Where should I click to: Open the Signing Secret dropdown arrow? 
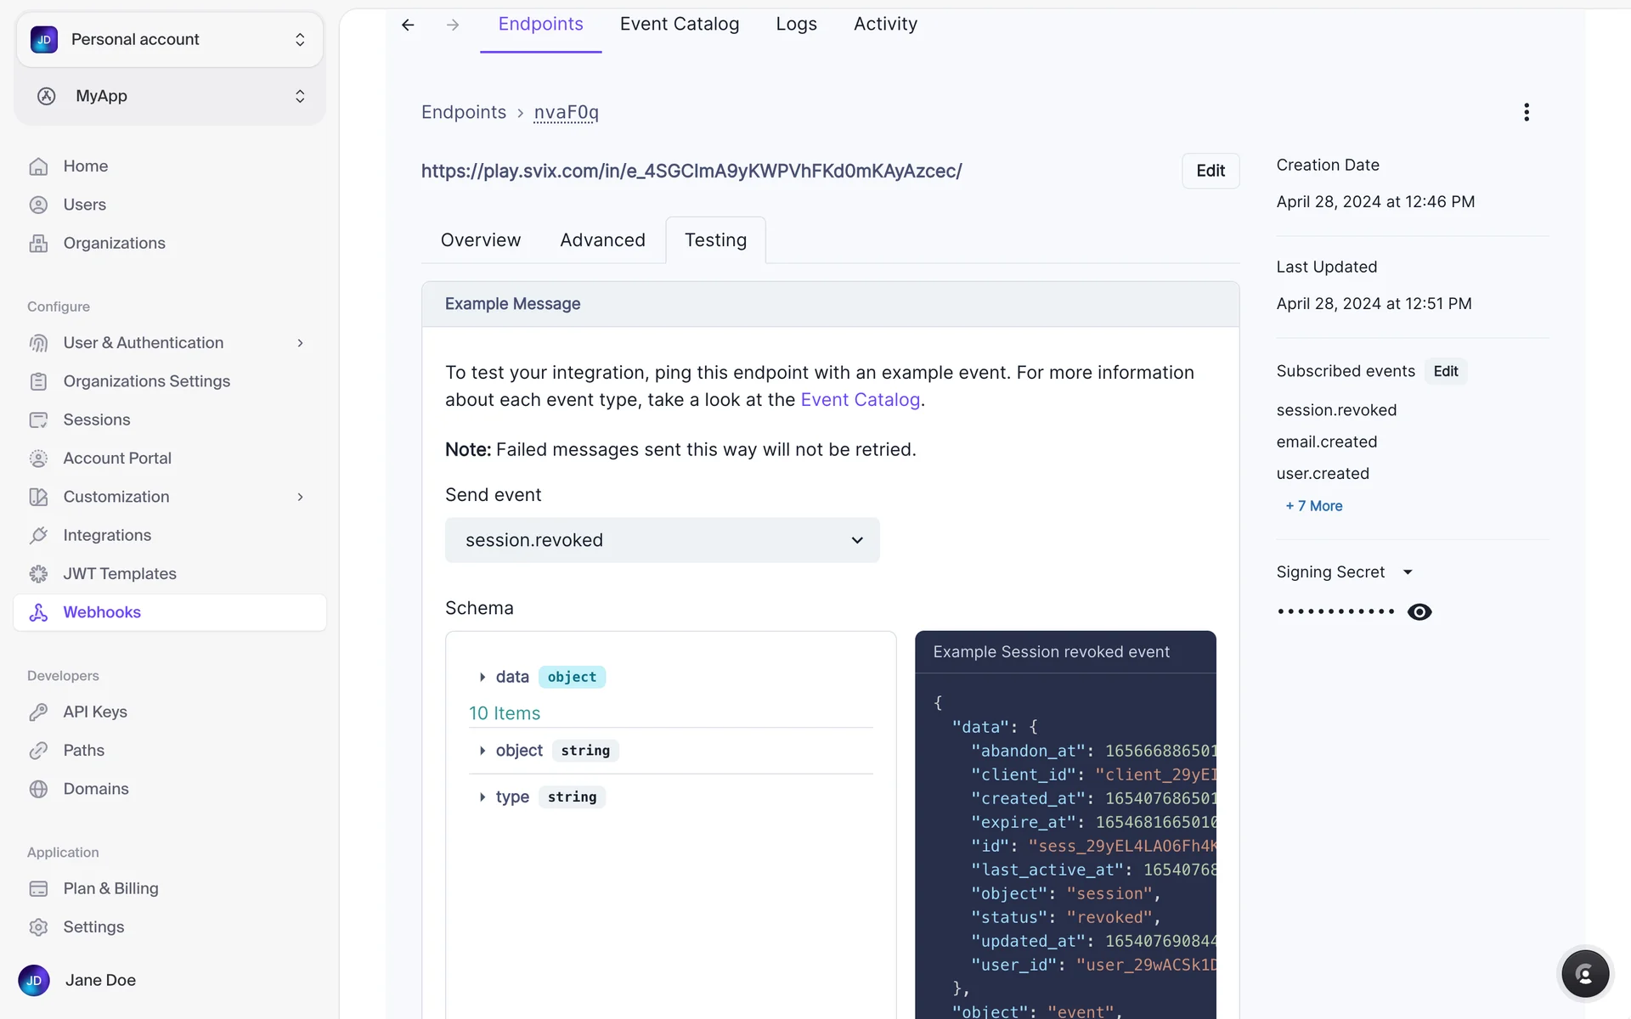(x=1408, y=572)
